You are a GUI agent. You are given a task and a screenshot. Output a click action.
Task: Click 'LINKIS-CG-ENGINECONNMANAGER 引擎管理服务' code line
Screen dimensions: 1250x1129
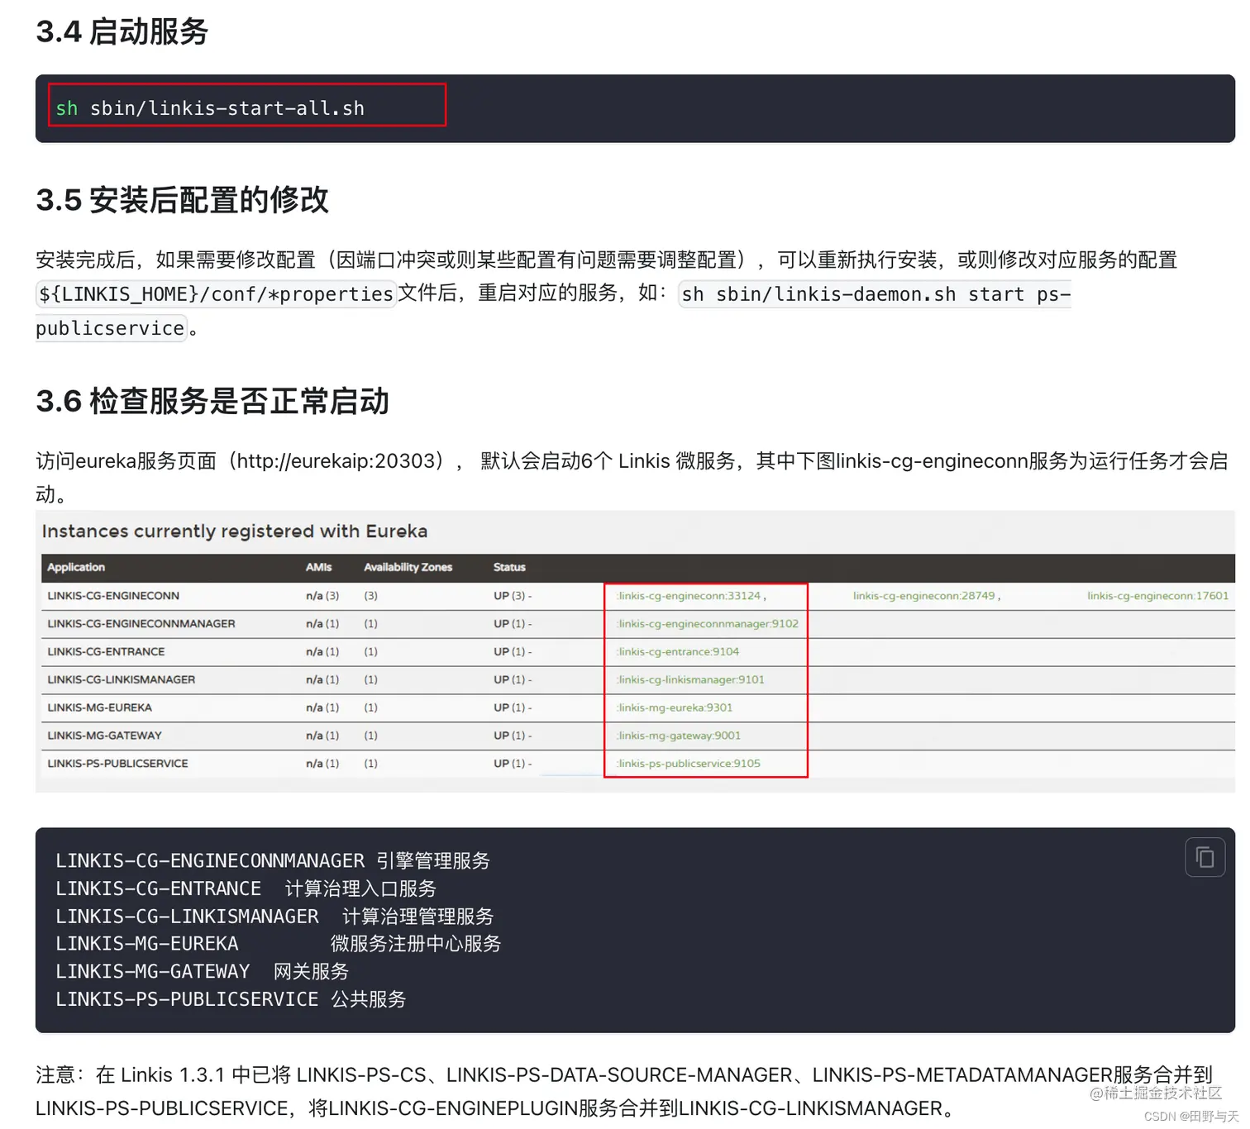click(x=273, y=861)
